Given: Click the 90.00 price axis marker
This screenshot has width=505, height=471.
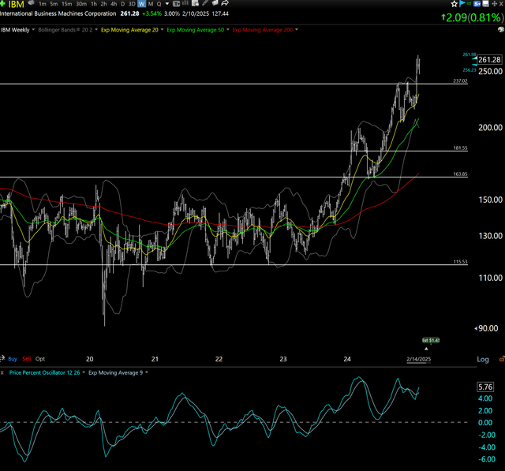Looking at the screenshot, I should coord(488,328).
